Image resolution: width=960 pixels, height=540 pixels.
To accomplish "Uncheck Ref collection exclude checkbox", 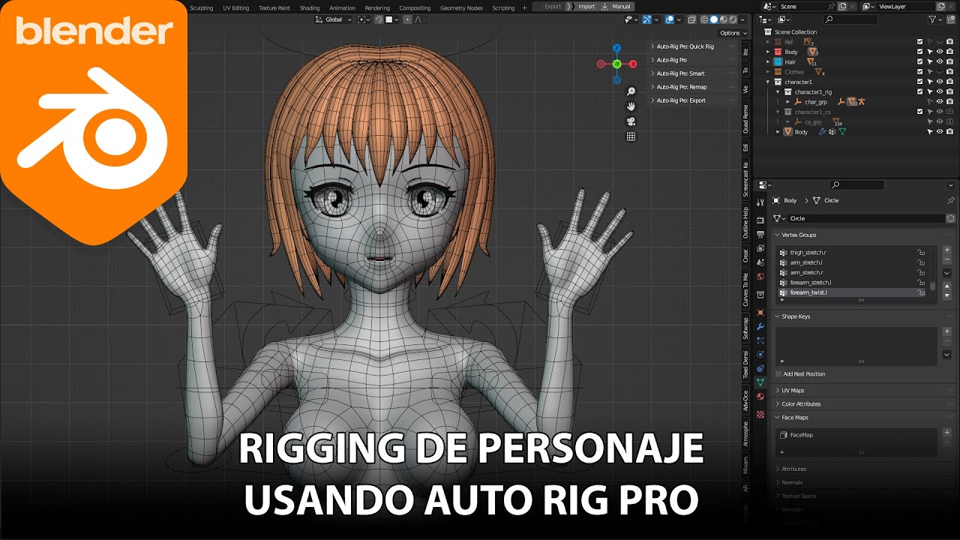I will [x=920, y=42].
